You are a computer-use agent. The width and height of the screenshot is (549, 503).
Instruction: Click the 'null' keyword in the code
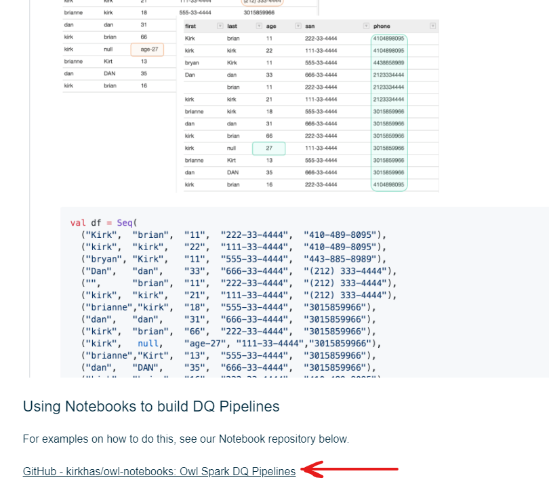click(x=148, y=344)
